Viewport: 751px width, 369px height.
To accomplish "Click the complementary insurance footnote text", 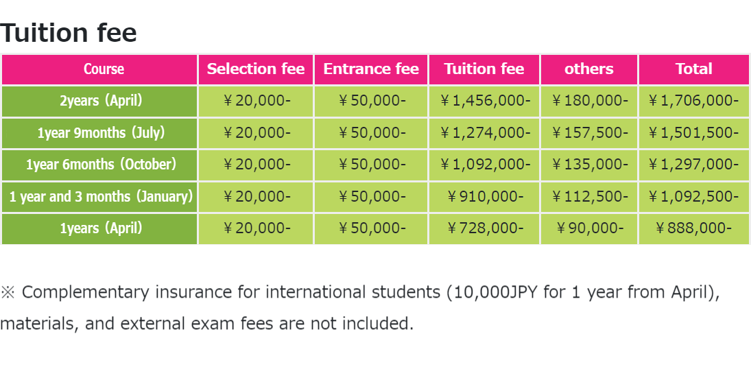I will [x=360, y=308].
